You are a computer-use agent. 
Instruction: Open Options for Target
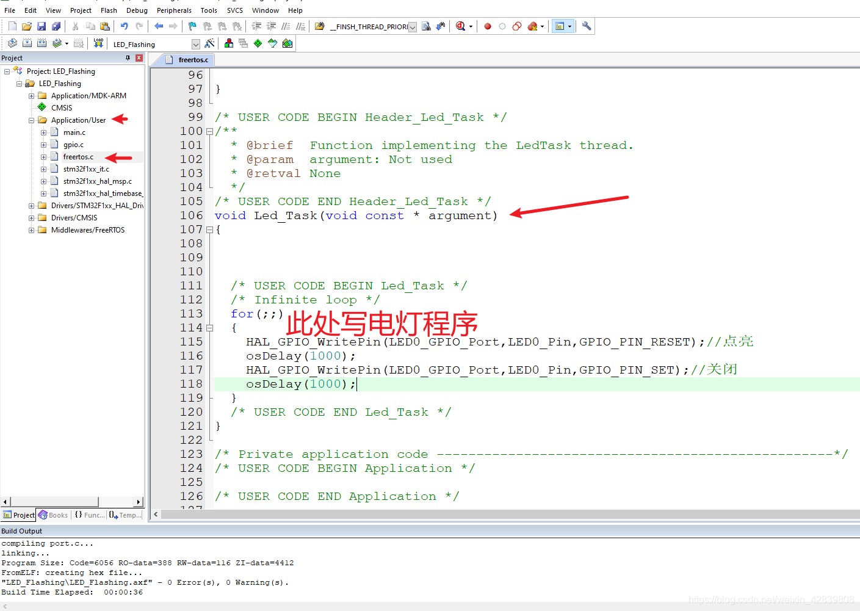(209, 43)
